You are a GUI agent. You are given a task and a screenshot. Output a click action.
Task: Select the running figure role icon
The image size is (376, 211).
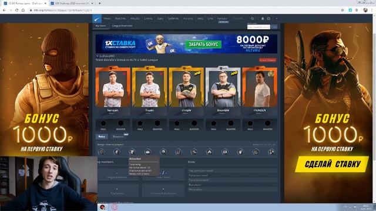pos(116,152)
